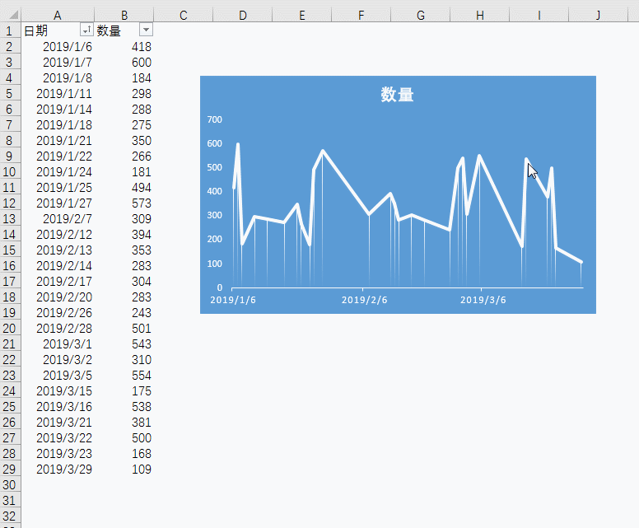Click the 300 label on chart axis
The image size is (639, 528).
coord(214,215)
